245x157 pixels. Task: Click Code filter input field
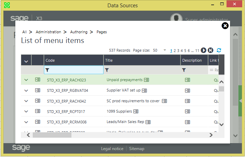coord(74,70)
